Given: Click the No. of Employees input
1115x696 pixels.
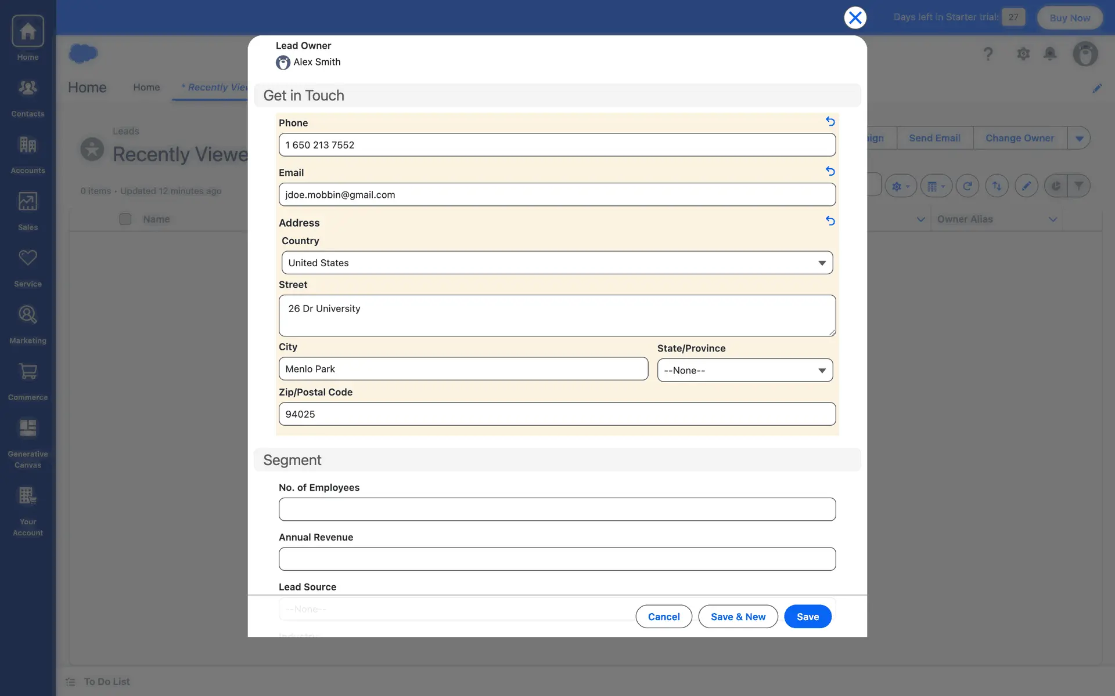Looking at the screenshot, I should pyautogui.click(x=556, y=509).
